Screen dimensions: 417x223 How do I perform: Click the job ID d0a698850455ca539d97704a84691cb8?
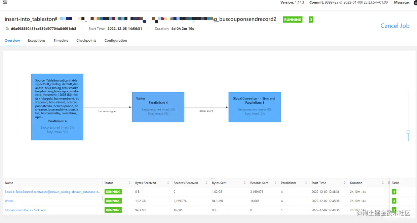(43, 29)
